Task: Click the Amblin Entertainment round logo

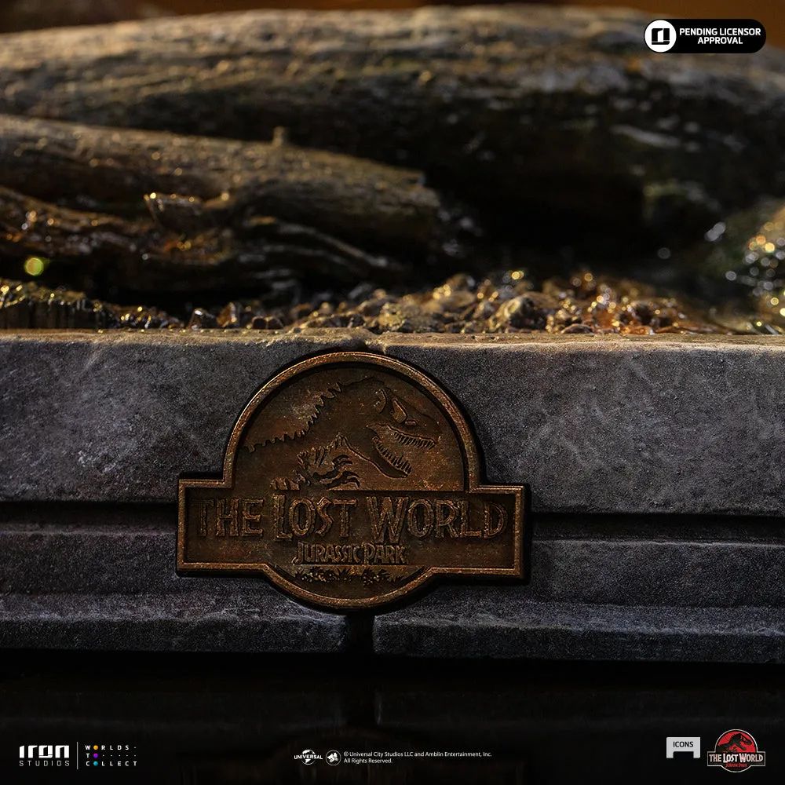Action: click(x=333, y=758)
